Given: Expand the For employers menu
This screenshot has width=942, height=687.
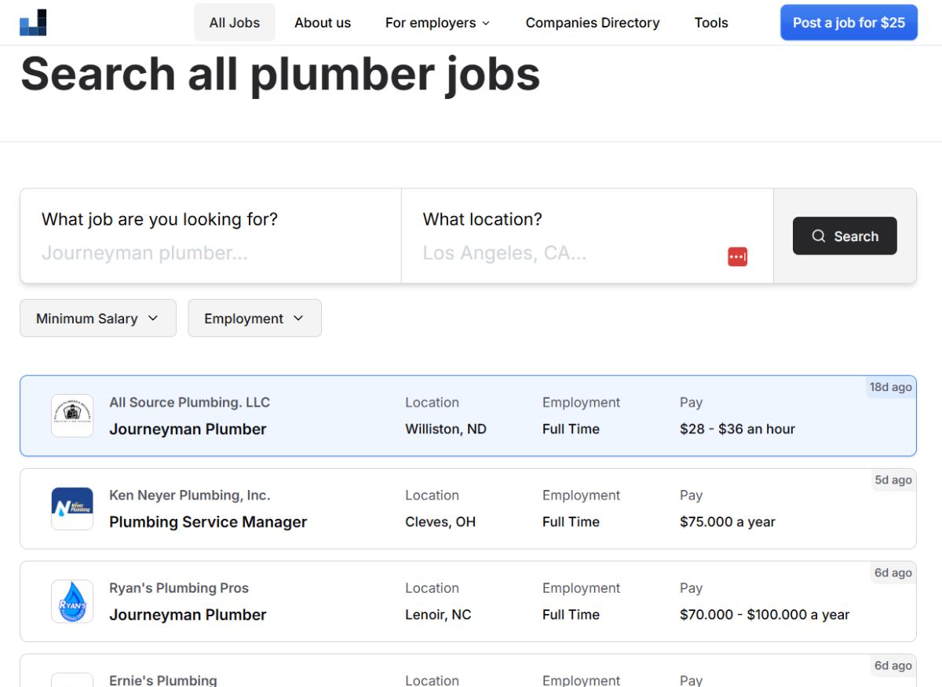Looking at the screenshot, I should (437, 23).
